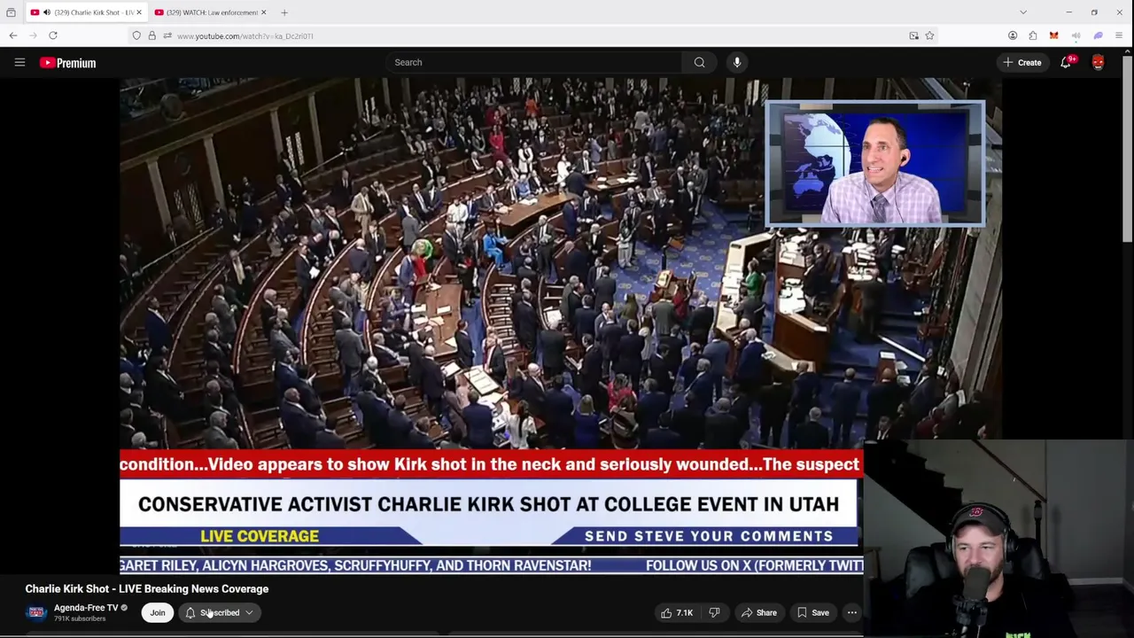Join the Agenda-Free TV channel
This screenshot has height=638, width=1134.
click(x=158, y=612)
